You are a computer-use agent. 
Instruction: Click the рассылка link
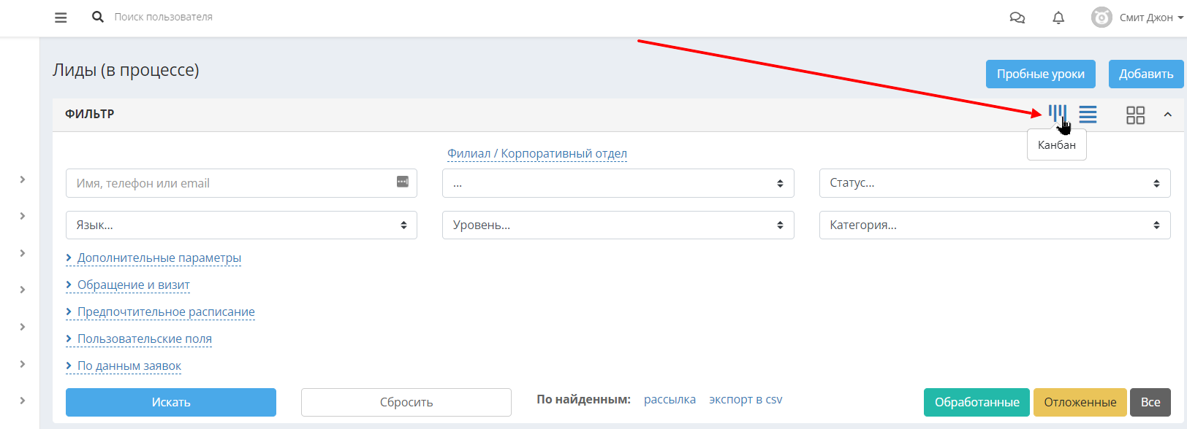coord(670,399)
